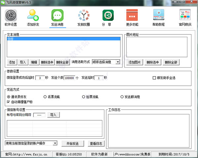Image resolution: width=198 pixels, height=158 pixels.
Task: Select the 捡漂流瓶 radio button
Action: [x=83, y=97]
